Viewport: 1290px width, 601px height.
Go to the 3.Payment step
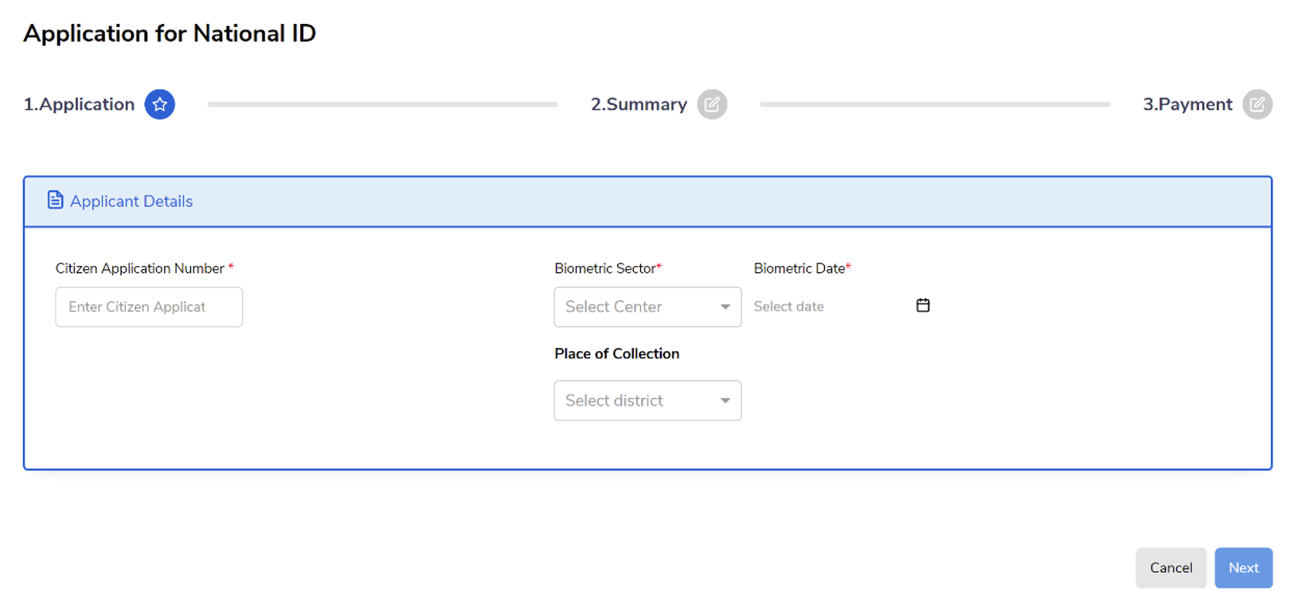(1187, 104)
